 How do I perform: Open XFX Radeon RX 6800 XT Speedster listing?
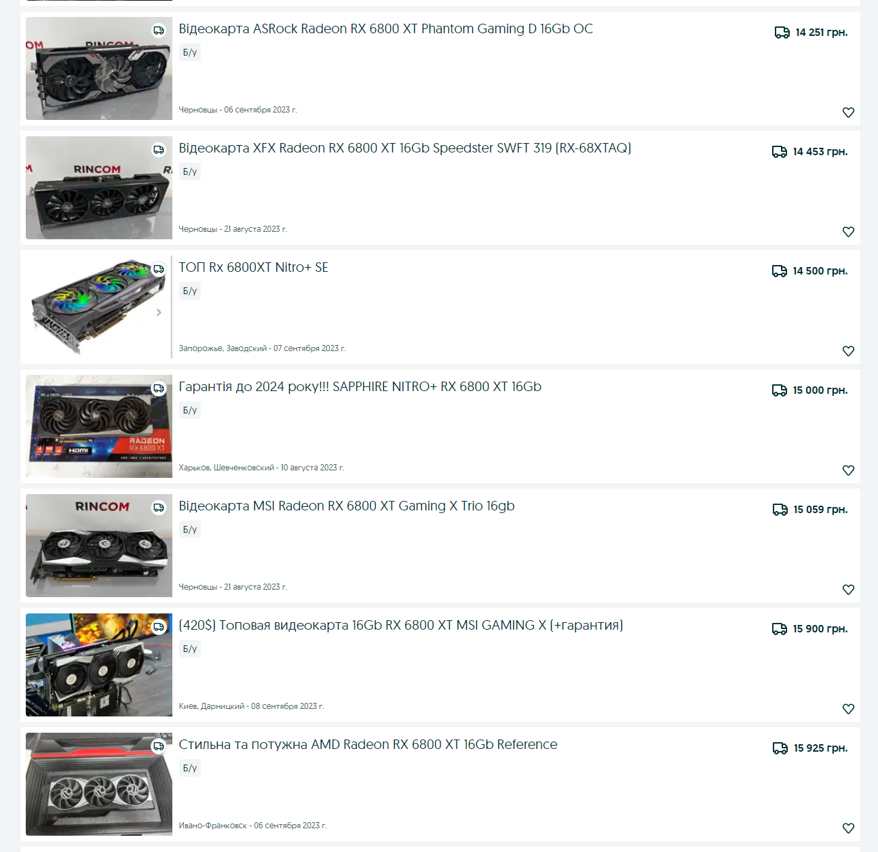pyautogui.click(x=404, y=148)
